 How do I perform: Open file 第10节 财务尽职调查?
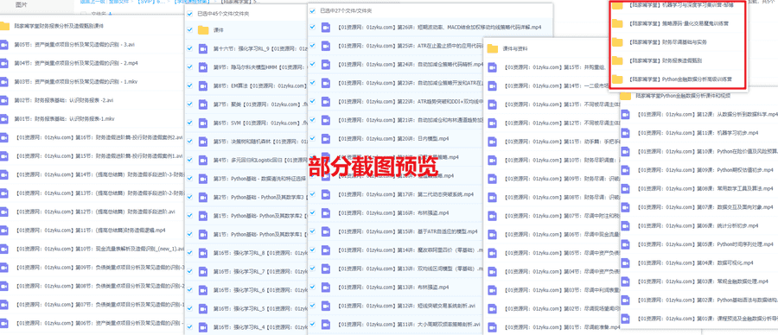point(562,160)
